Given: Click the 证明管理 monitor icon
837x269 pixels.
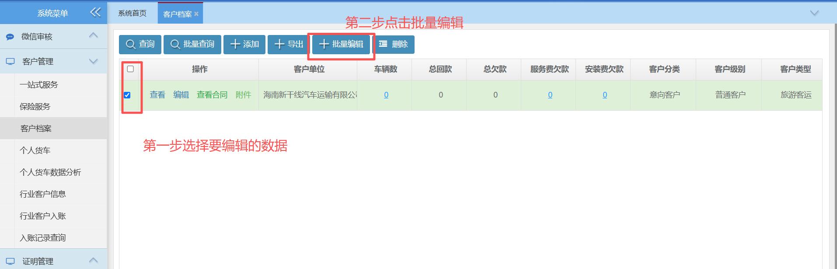Looking at the screenshot, I should (x=10, y=262).
